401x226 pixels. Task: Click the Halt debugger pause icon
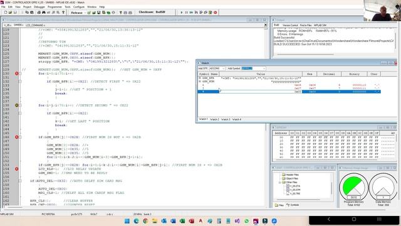[x=187, y=13]
